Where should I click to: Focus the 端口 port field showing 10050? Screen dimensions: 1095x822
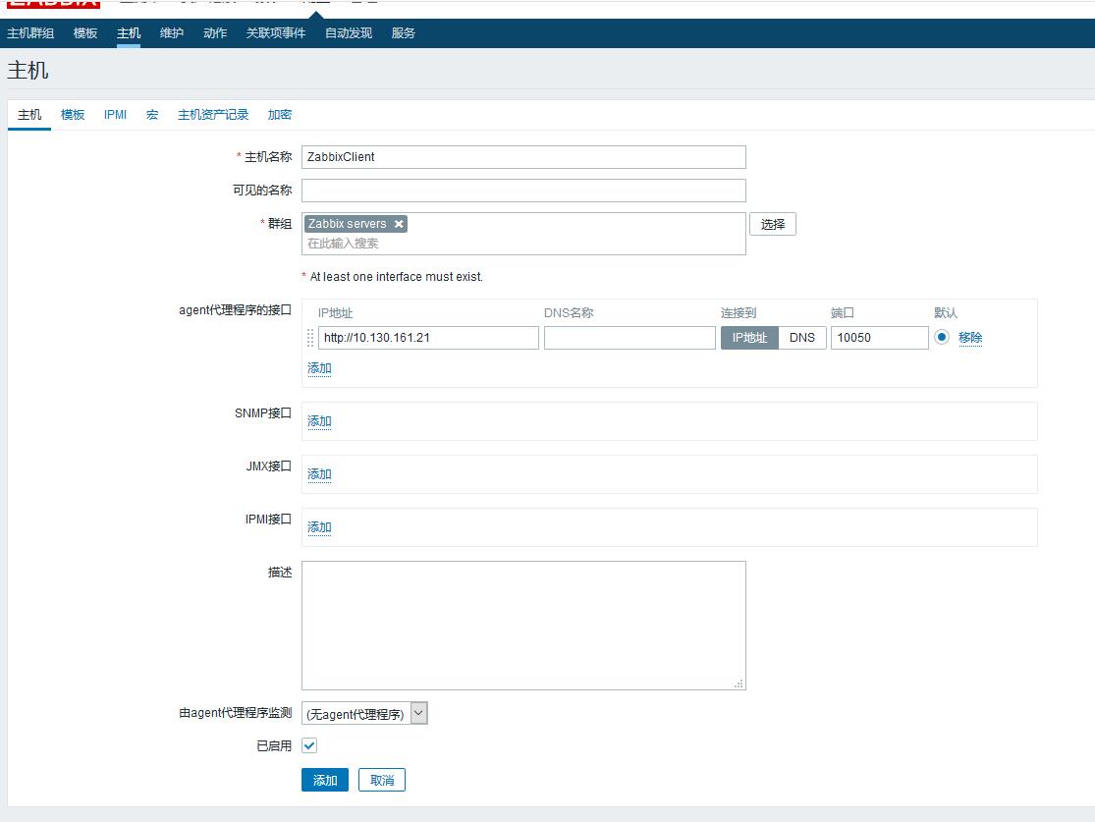click(x=879, y=338)
